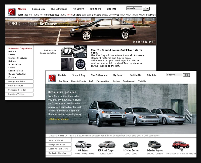This screenshot has width=201, height=163.
Task: Click the Saturn logo in the front window
Action: tap(52, 78)
